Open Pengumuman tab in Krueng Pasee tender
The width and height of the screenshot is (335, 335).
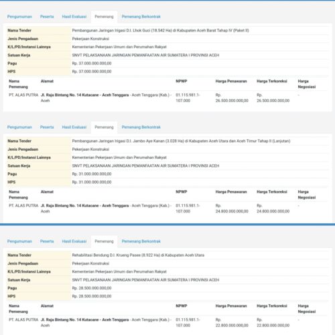(x=19, y=241)
